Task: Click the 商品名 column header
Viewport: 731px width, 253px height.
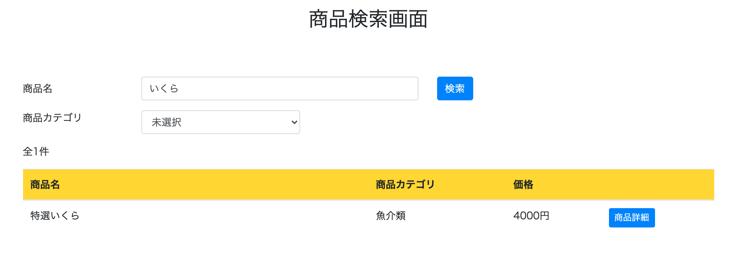Action: (x=45, y=184)
